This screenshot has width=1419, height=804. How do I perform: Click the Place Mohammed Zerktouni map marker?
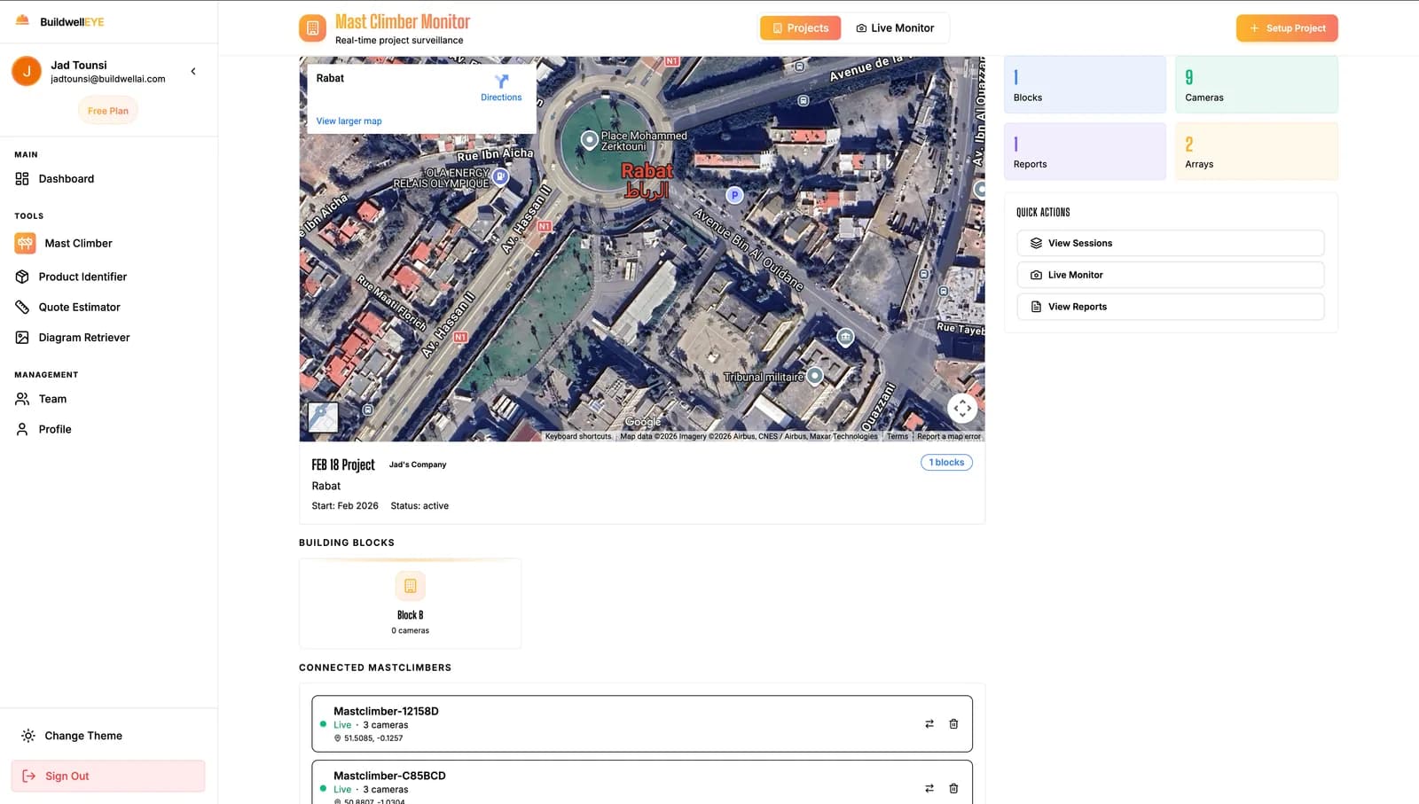pos(589,140)
